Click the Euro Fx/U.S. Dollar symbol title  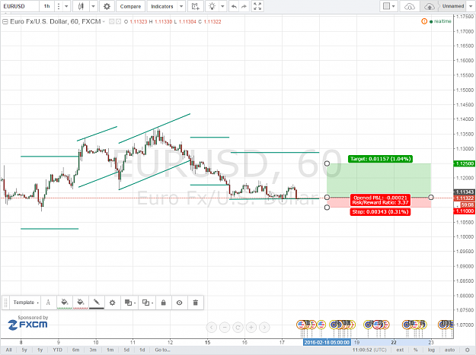click(56, 21)
